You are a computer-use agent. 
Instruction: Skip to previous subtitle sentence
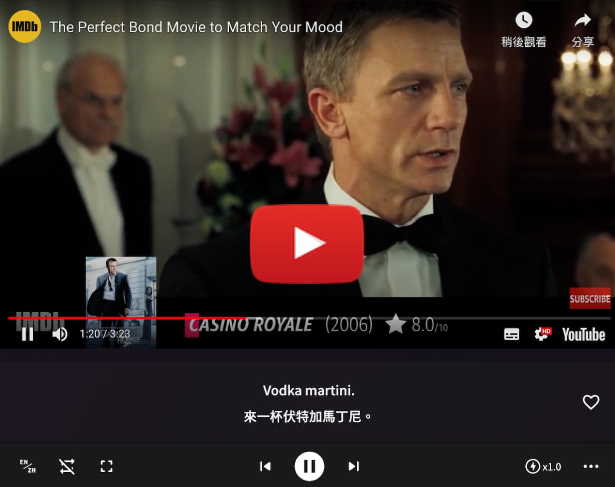tap(265, 466)
